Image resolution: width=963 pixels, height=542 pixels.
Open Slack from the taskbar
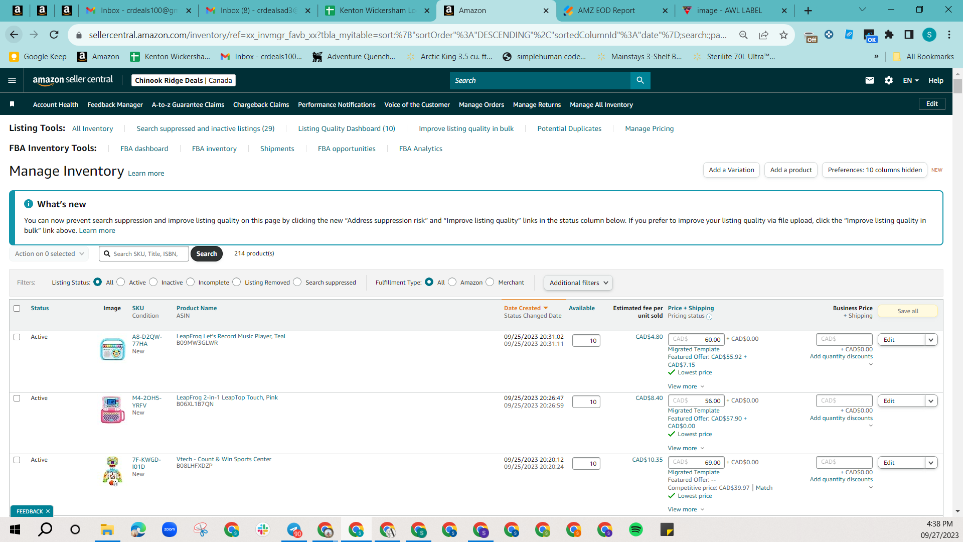tap(263, 529)
